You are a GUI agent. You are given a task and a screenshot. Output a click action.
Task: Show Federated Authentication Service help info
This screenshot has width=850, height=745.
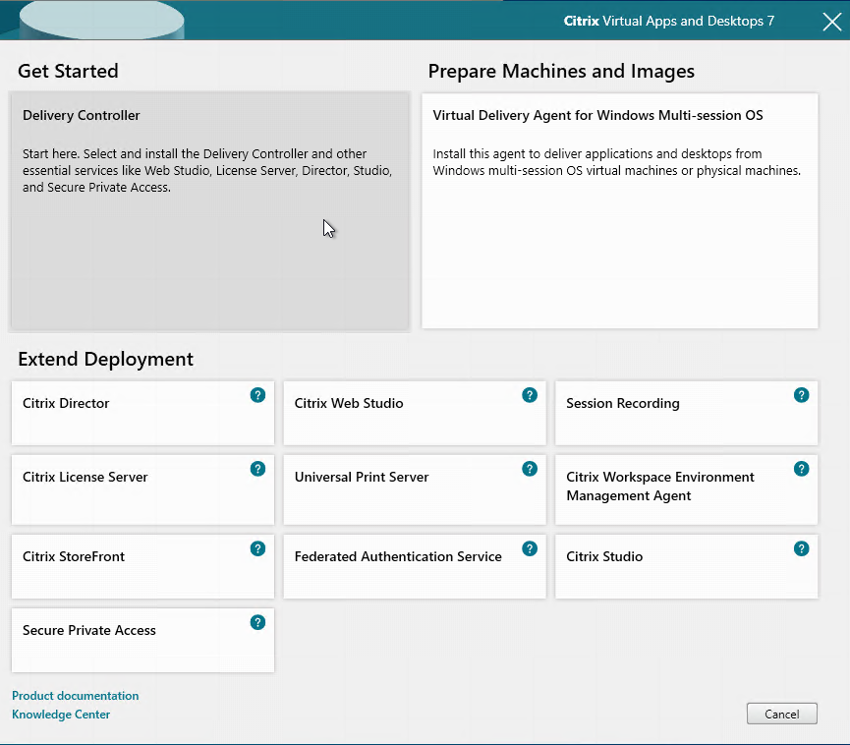530,548
